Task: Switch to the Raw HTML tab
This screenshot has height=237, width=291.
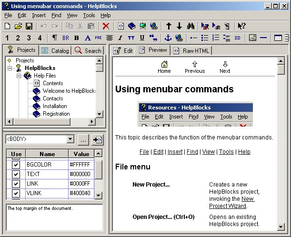Action: [x=191, y=50]
